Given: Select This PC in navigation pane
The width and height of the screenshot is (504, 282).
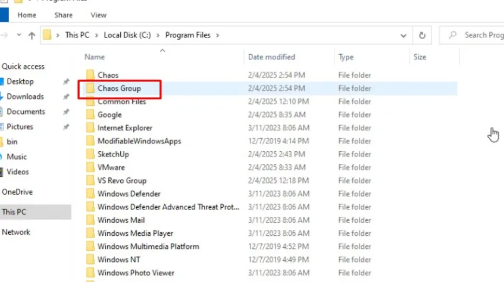Looking at the screenshot, I should point(14,212).
